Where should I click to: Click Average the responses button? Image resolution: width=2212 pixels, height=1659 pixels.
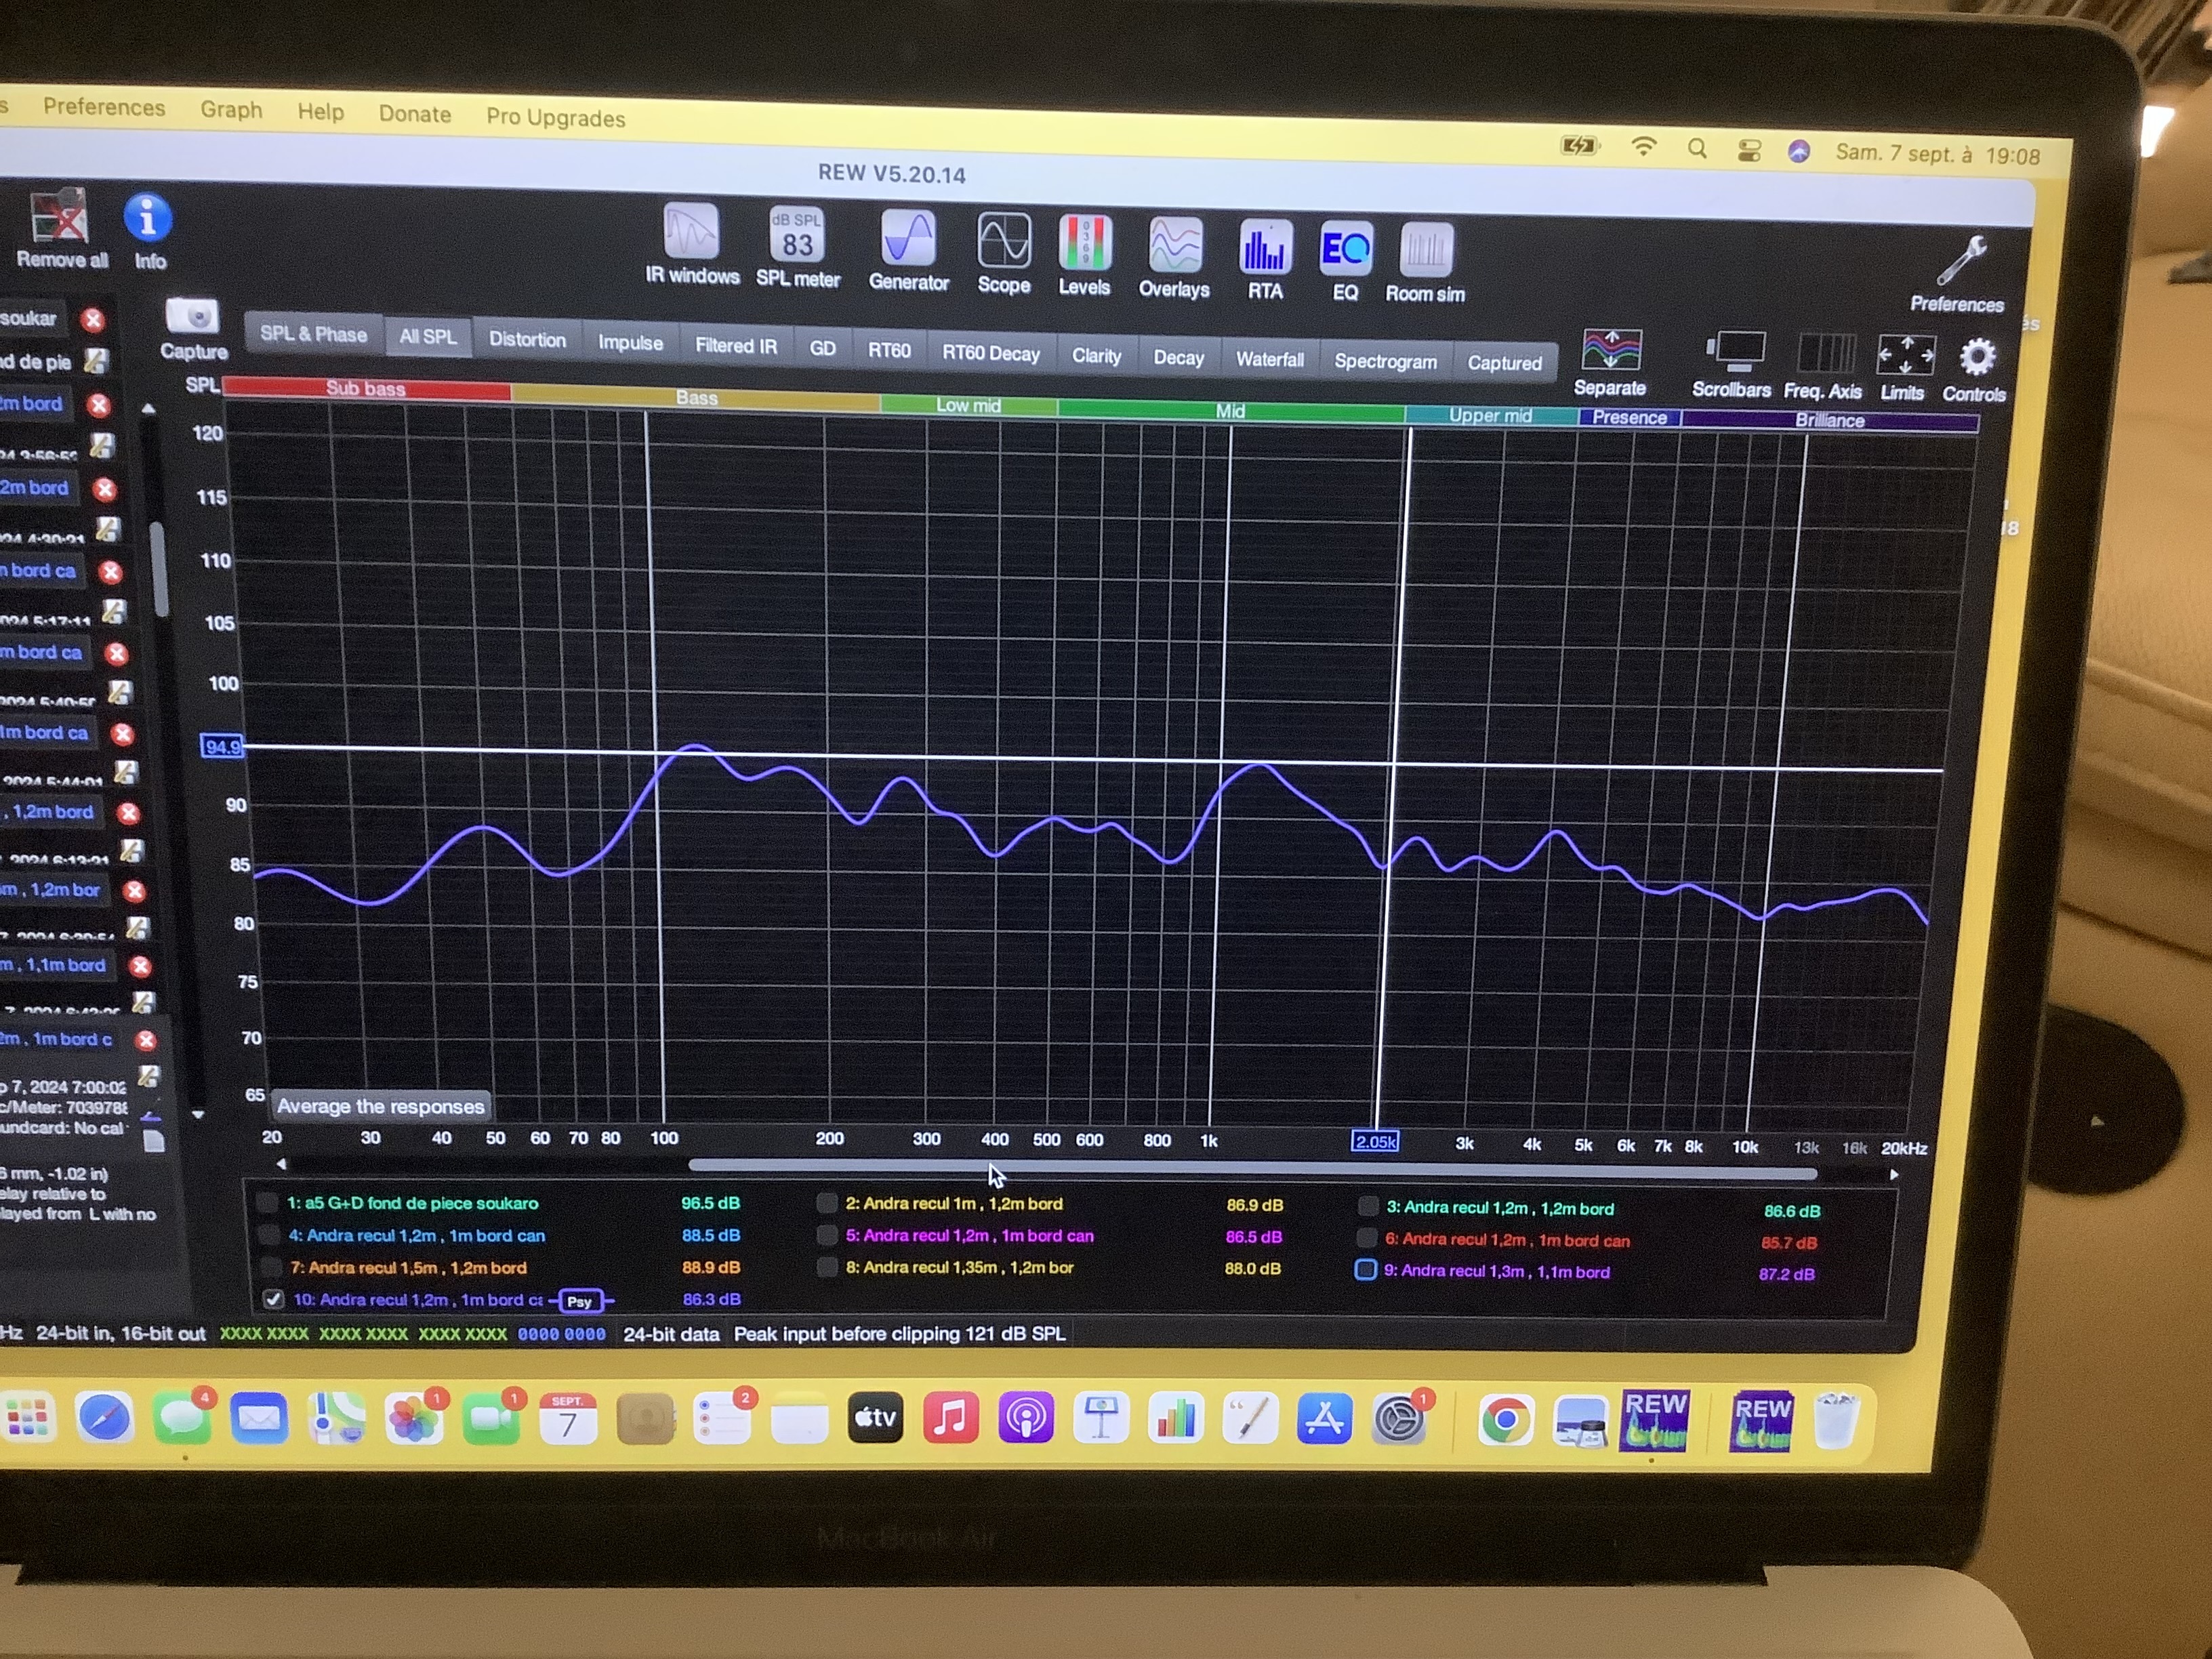pyautogui.click(x=380, y=1106)
